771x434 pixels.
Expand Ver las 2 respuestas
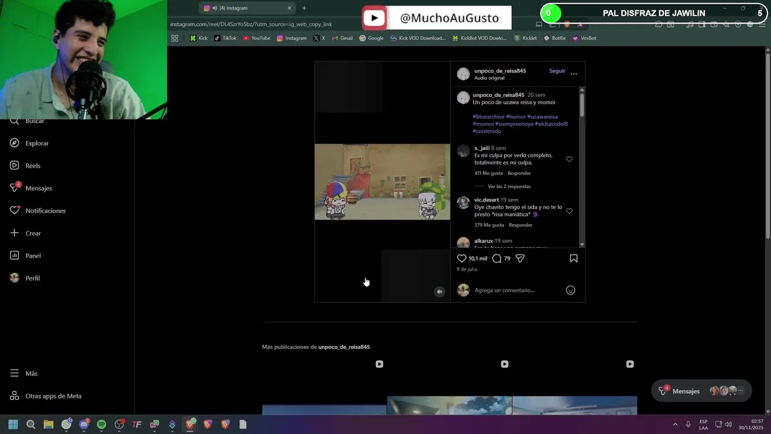(509, 187)
